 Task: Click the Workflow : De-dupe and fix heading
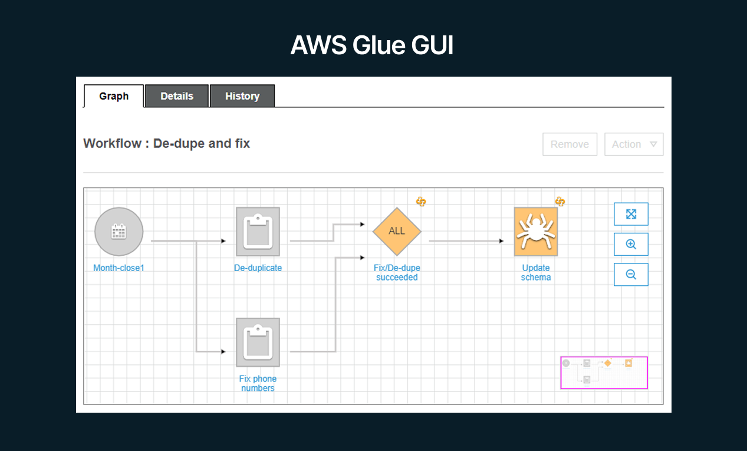(x=167, y=143)
